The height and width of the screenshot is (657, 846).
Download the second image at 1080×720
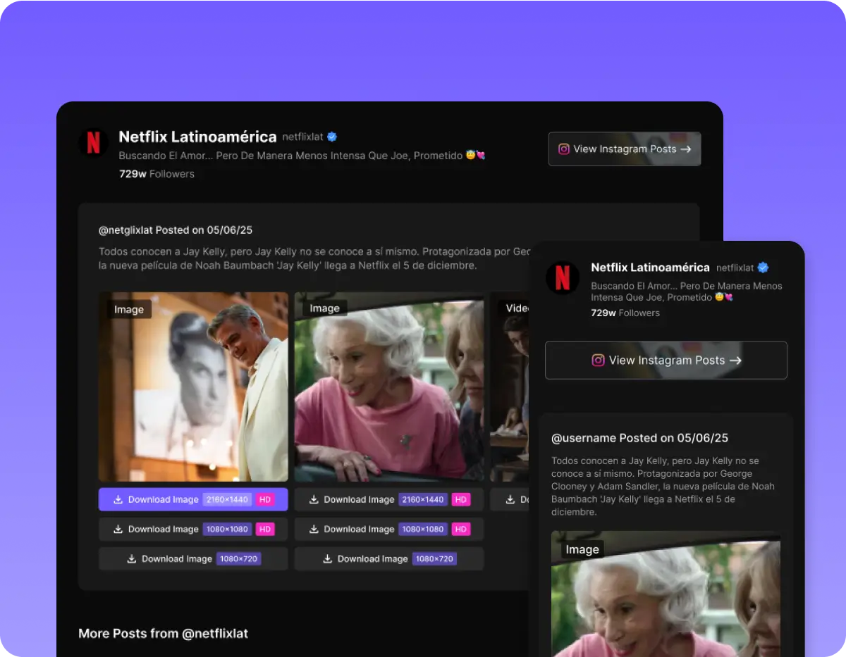pyautogui.click(x=388, y=558)
